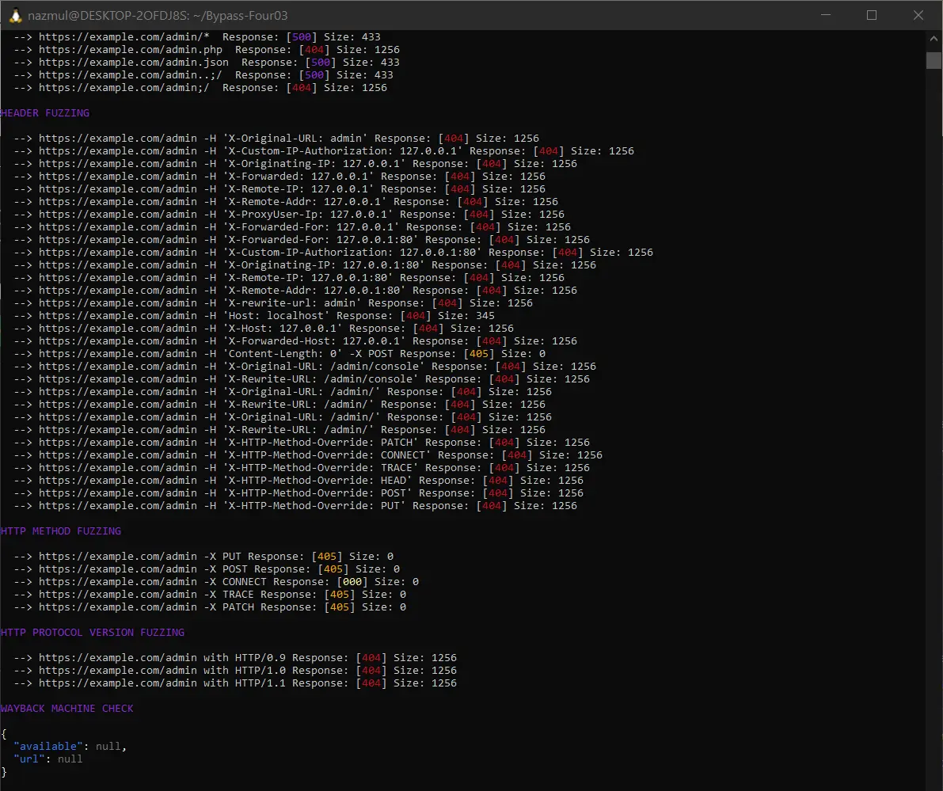
Task: Minimize the terminal window
Action: click(826, 15)
